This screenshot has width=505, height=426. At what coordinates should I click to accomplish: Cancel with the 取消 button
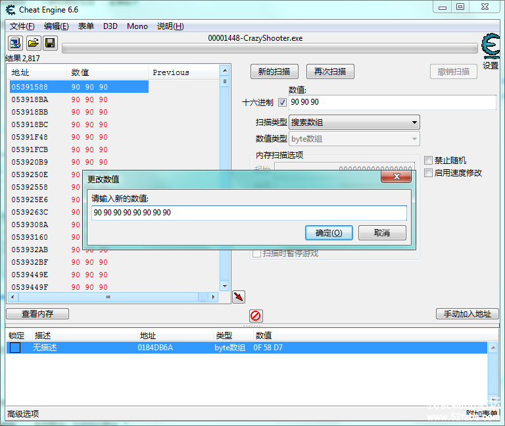382,232
